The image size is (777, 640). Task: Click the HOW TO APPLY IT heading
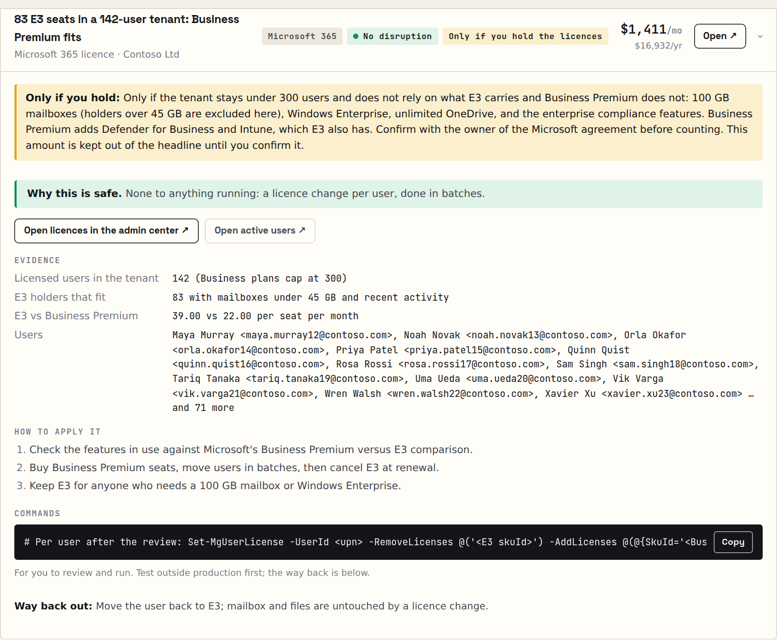(x=58, y=432)
